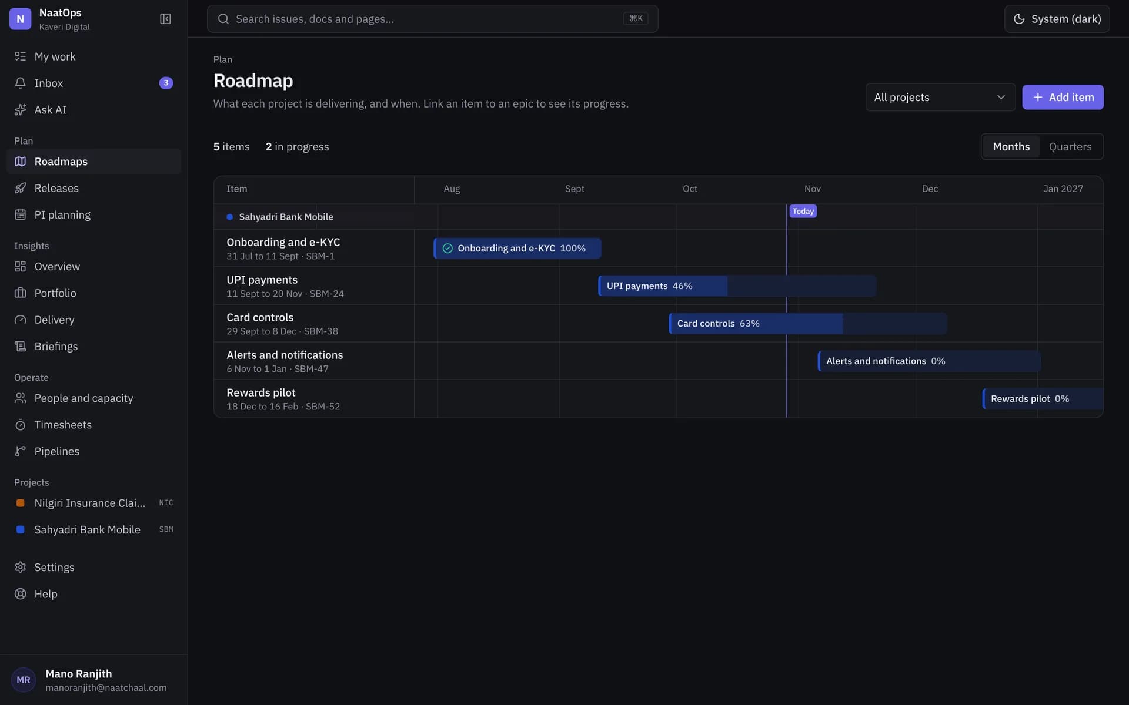Go to Inbox with 3 unread badge

click(94, 83)
